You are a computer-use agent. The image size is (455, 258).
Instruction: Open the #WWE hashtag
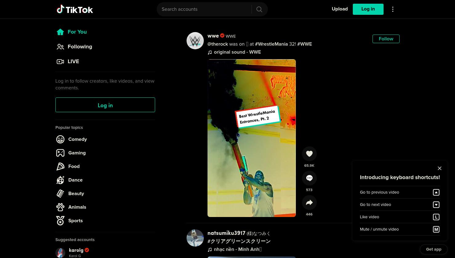point(304,44)
